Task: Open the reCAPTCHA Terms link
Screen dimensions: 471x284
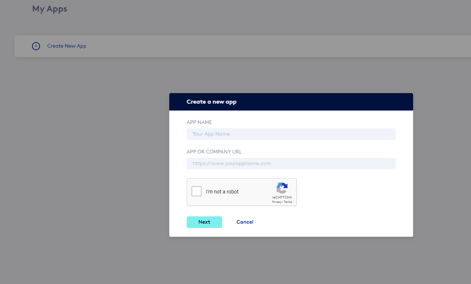Action: (x=288, y=202)
